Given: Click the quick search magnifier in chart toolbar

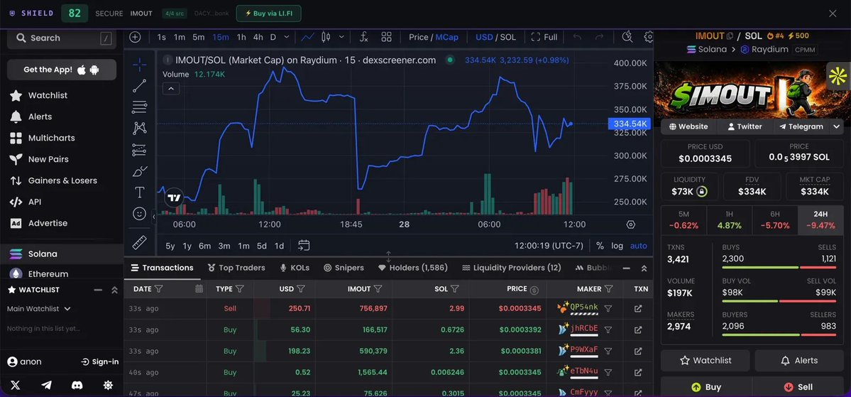Looking at the screenshot, I should [x=627, y=37].
